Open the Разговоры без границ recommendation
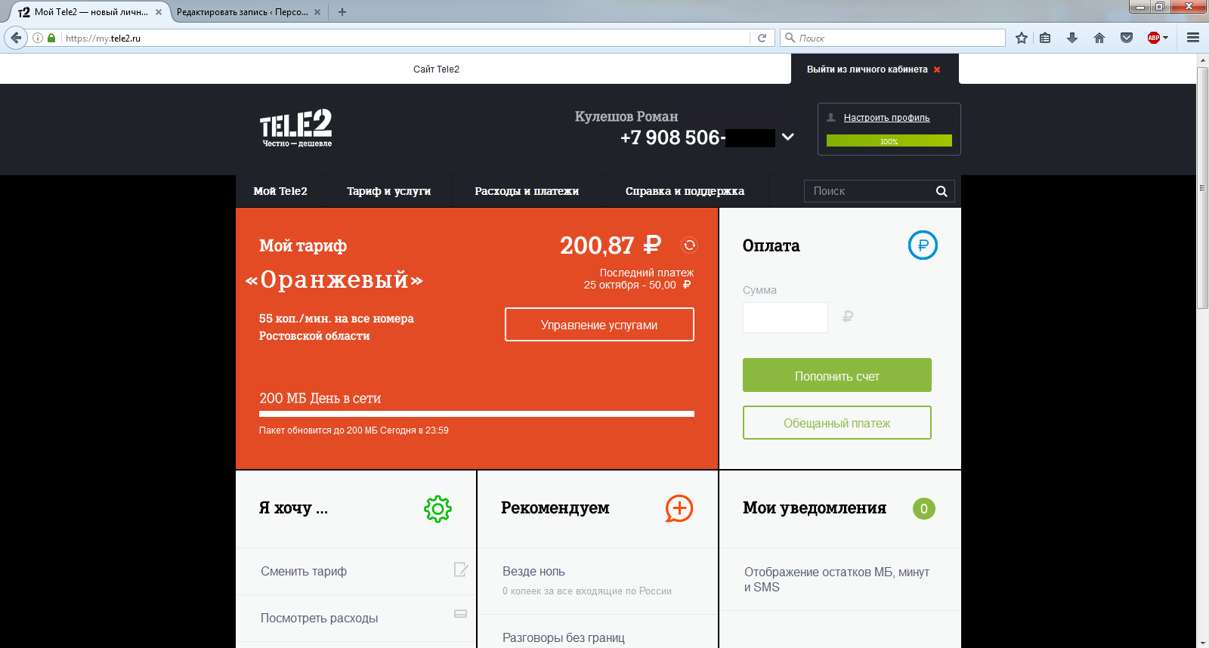 click(x=564, y=638)
